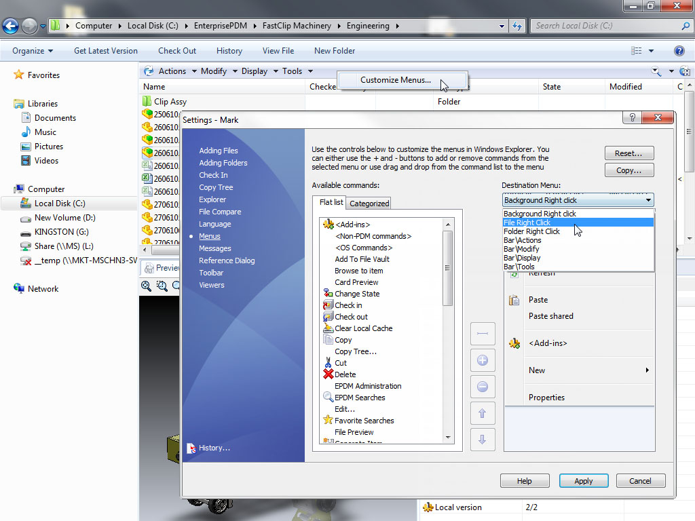Click the move down arrow button
695x521 pixels.
[483, 440]
